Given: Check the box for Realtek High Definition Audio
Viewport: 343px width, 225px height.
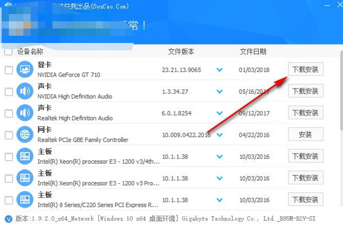Looking at the screenshot, I should point(9,113).
